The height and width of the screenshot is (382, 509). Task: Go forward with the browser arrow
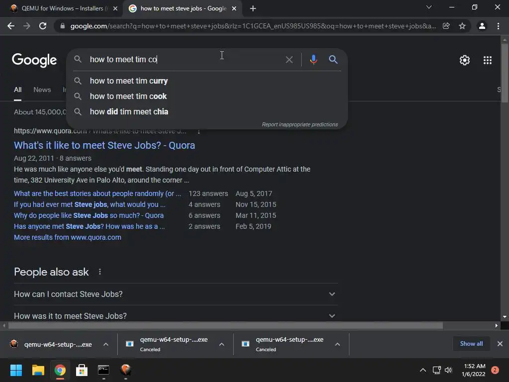(x=27, y=26)
